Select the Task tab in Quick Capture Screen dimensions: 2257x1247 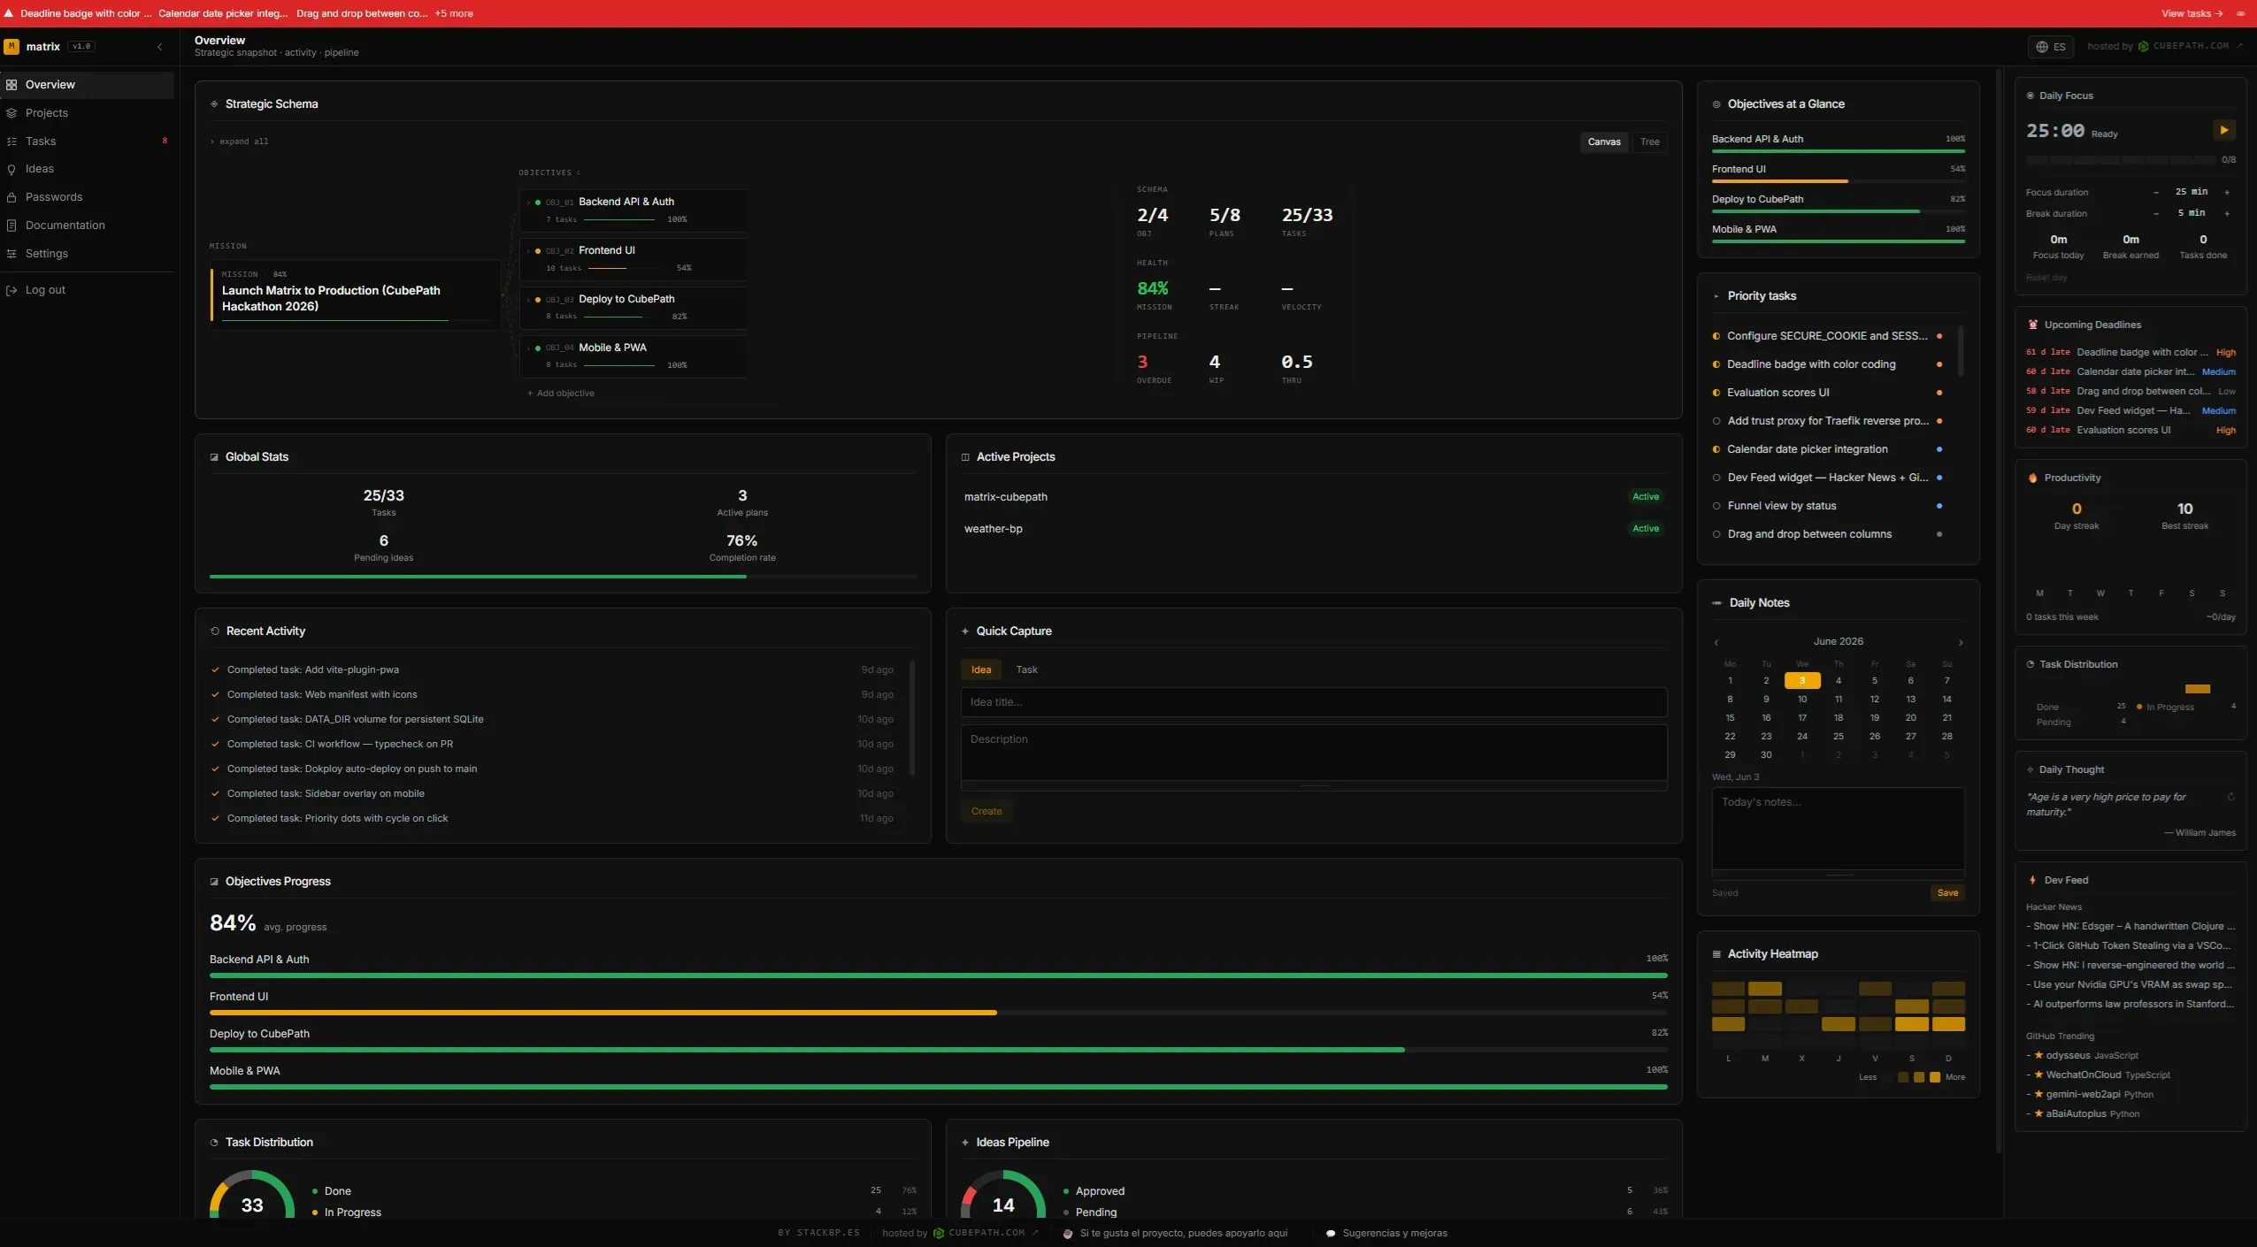pos(1026,669)
